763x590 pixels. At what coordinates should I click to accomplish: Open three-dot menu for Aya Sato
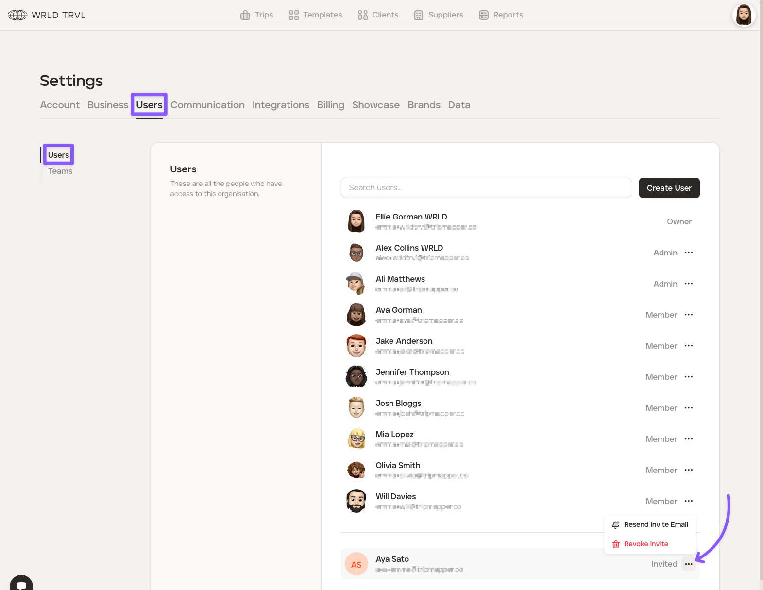[688, 564]
